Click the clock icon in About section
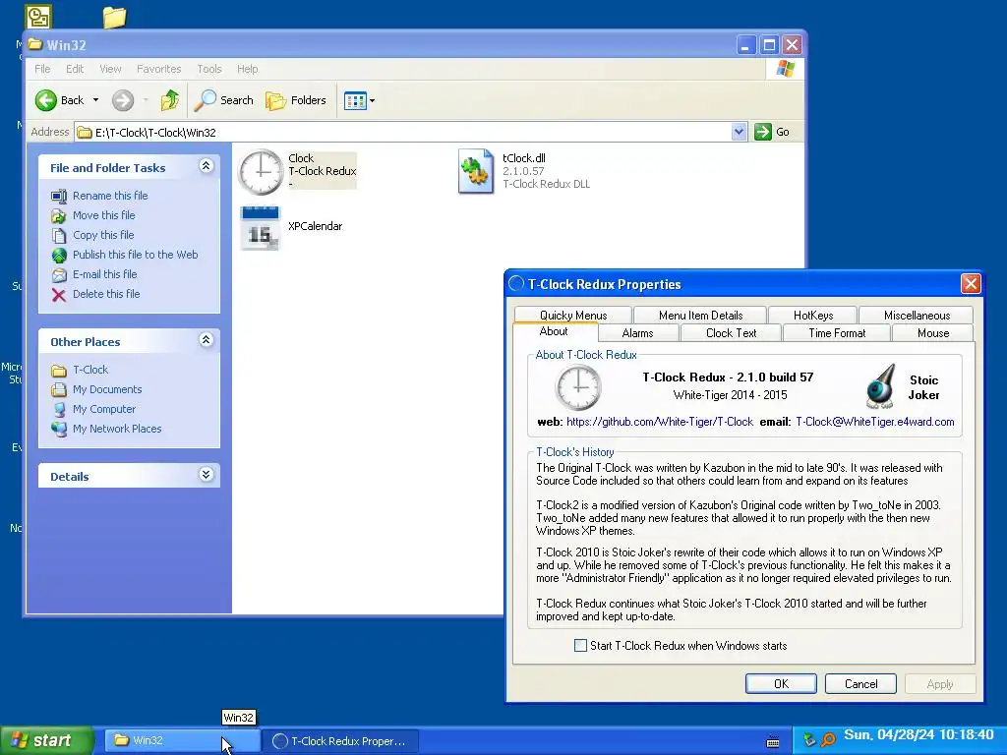 point(578,387)
